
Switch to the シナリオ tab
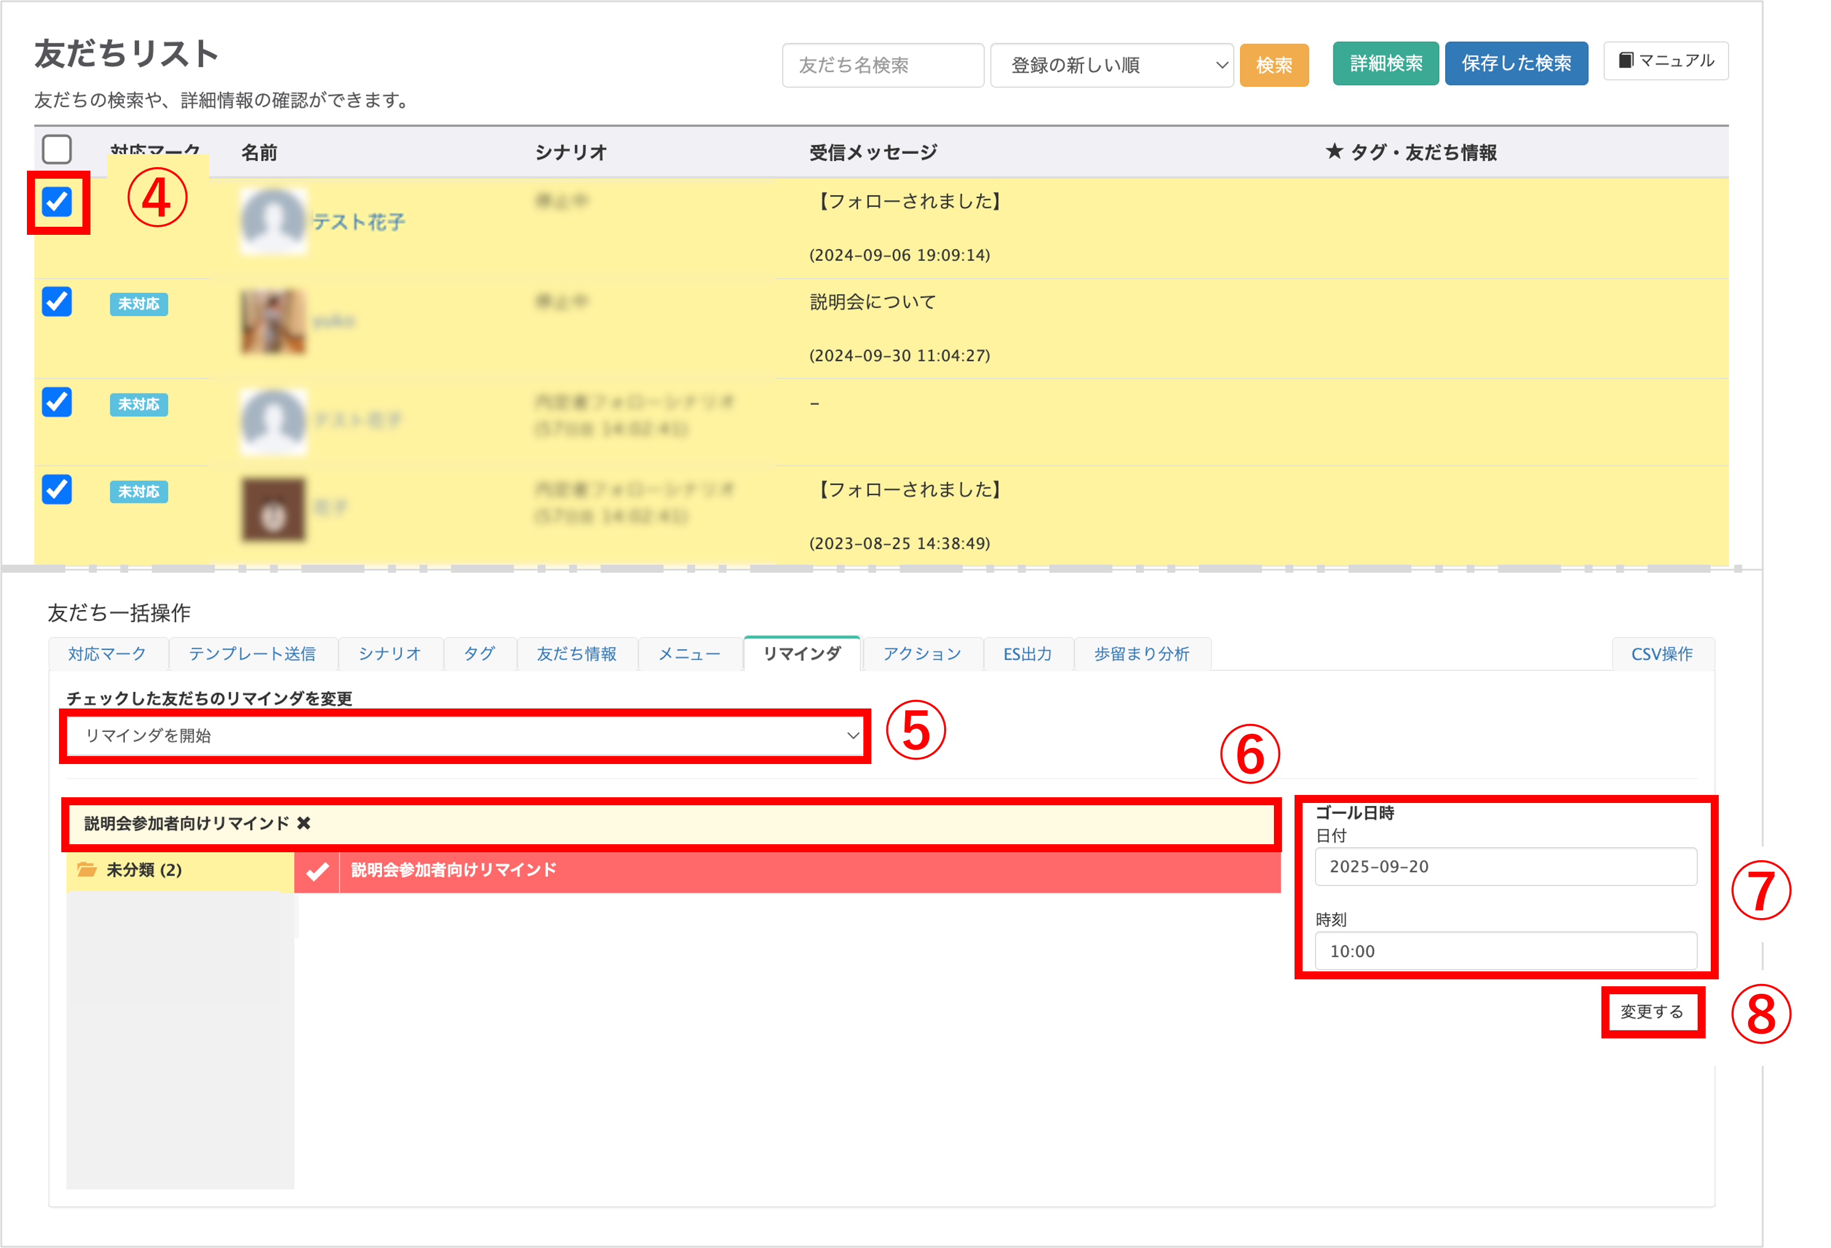(390, 653)
